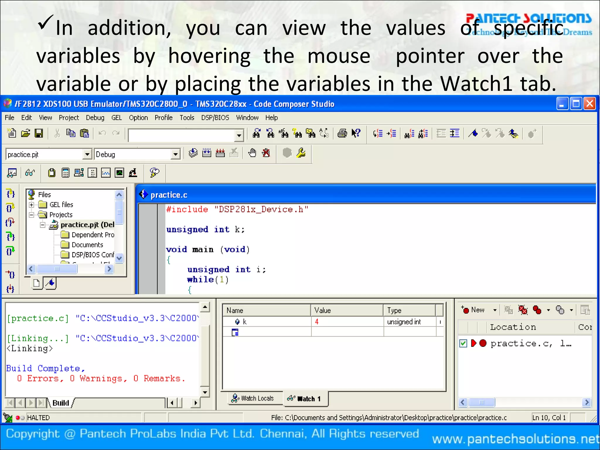This screenshot has width=600, height=450.
Task: Open the practice.pjt project dropdown
Action: click(87, 154)
